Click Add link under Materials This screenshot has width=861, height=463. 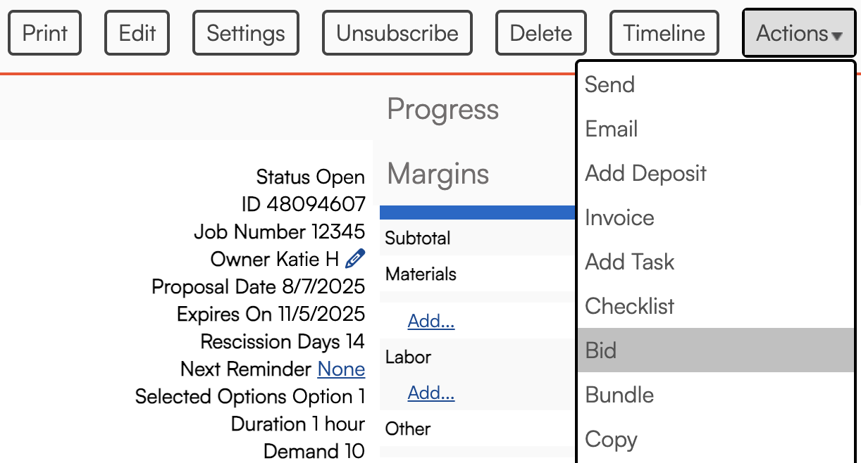pos(431,321)
